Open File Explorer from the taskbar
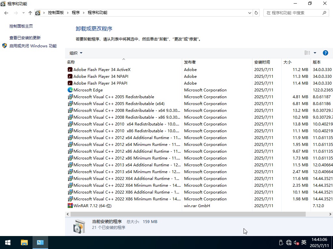 [x=24, y=242]
